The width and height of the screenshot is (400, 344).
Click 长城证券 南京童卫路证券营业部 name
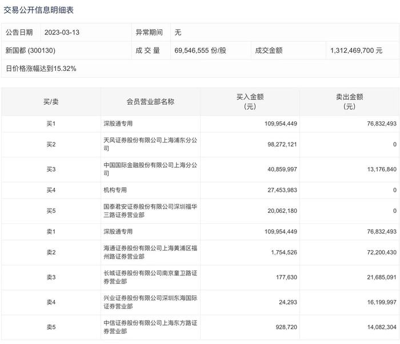[x=150, y=277]
